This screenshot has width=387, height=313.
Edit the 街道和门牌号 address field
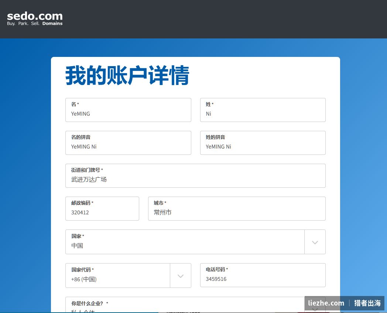point(195,176)
